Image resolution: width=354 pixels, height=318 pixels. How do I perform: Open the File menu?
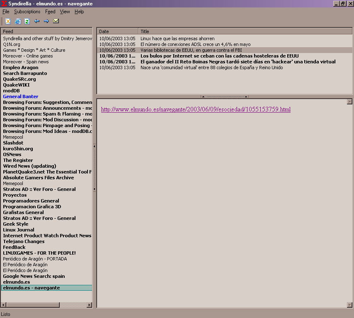[x=6, y=12]
